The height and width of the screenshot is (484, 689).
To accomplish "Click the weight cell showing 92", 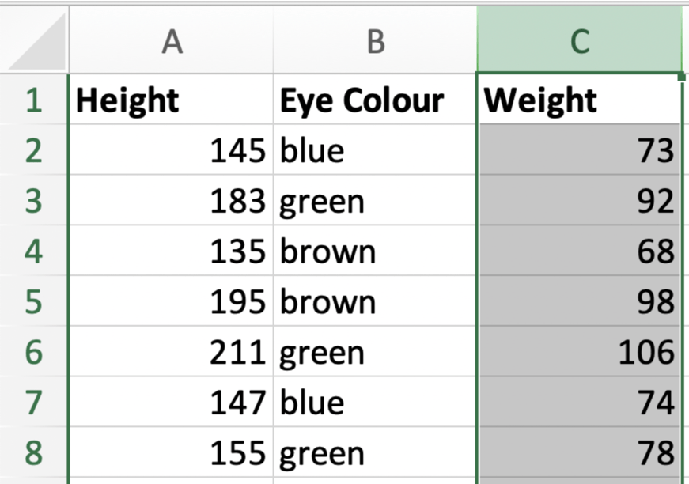I will [x=580, y=200].
